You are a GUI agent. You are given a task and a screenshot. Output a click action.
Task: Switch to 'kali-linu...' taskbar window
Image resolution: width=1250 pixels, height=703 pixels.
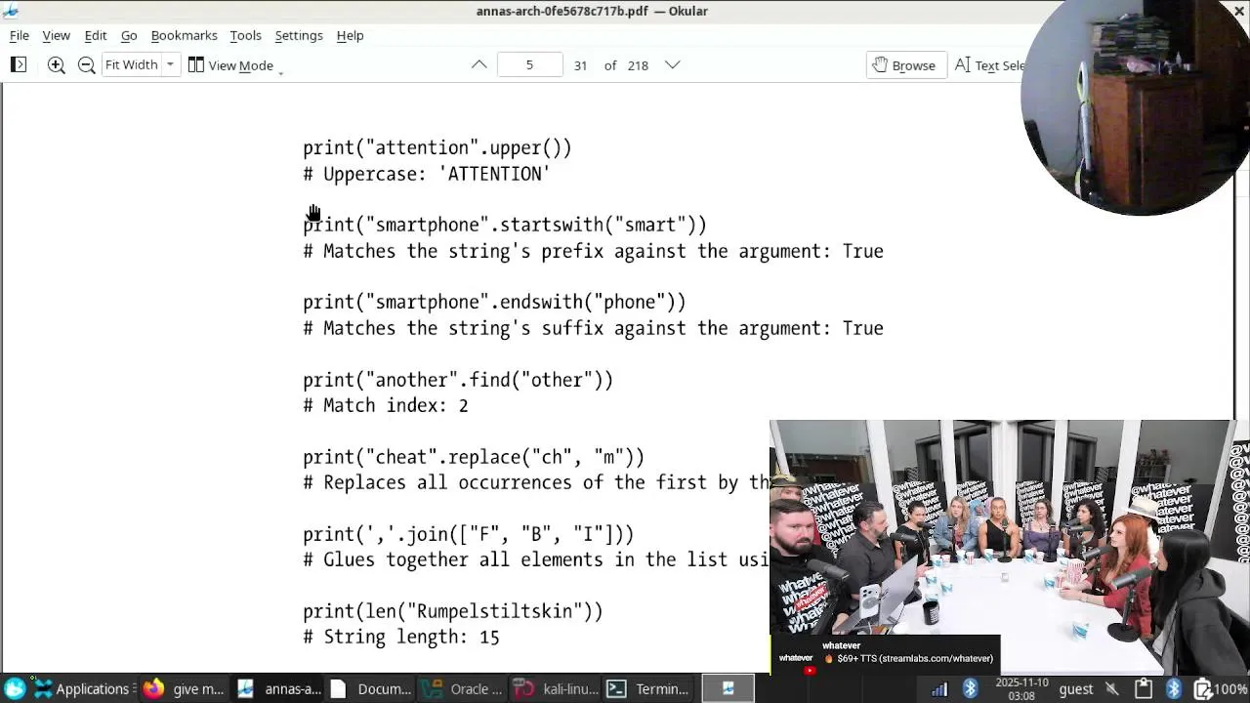click(x=556, y=688)
